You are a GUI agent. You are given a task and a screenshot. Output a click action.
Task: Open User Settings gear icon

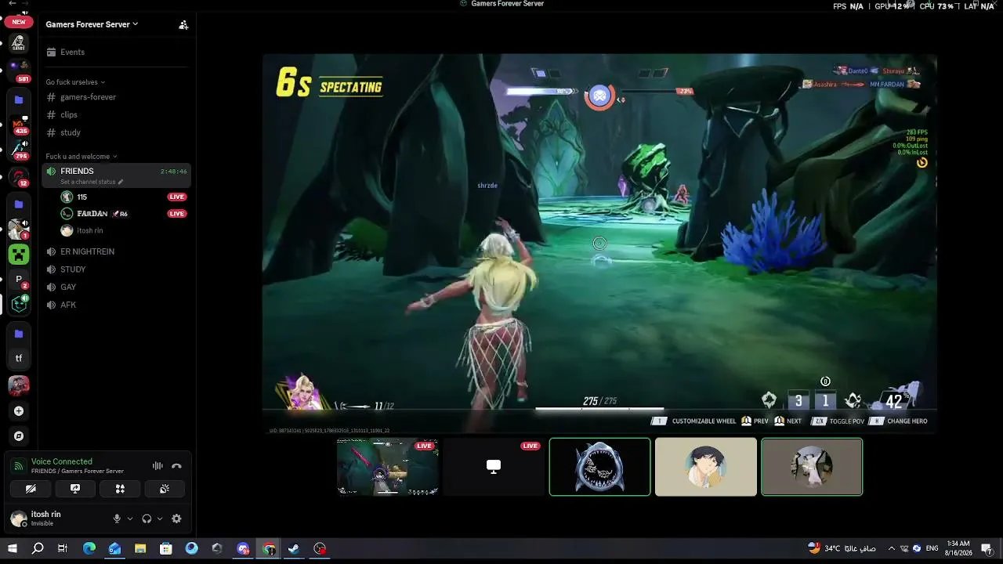point(176,519)
